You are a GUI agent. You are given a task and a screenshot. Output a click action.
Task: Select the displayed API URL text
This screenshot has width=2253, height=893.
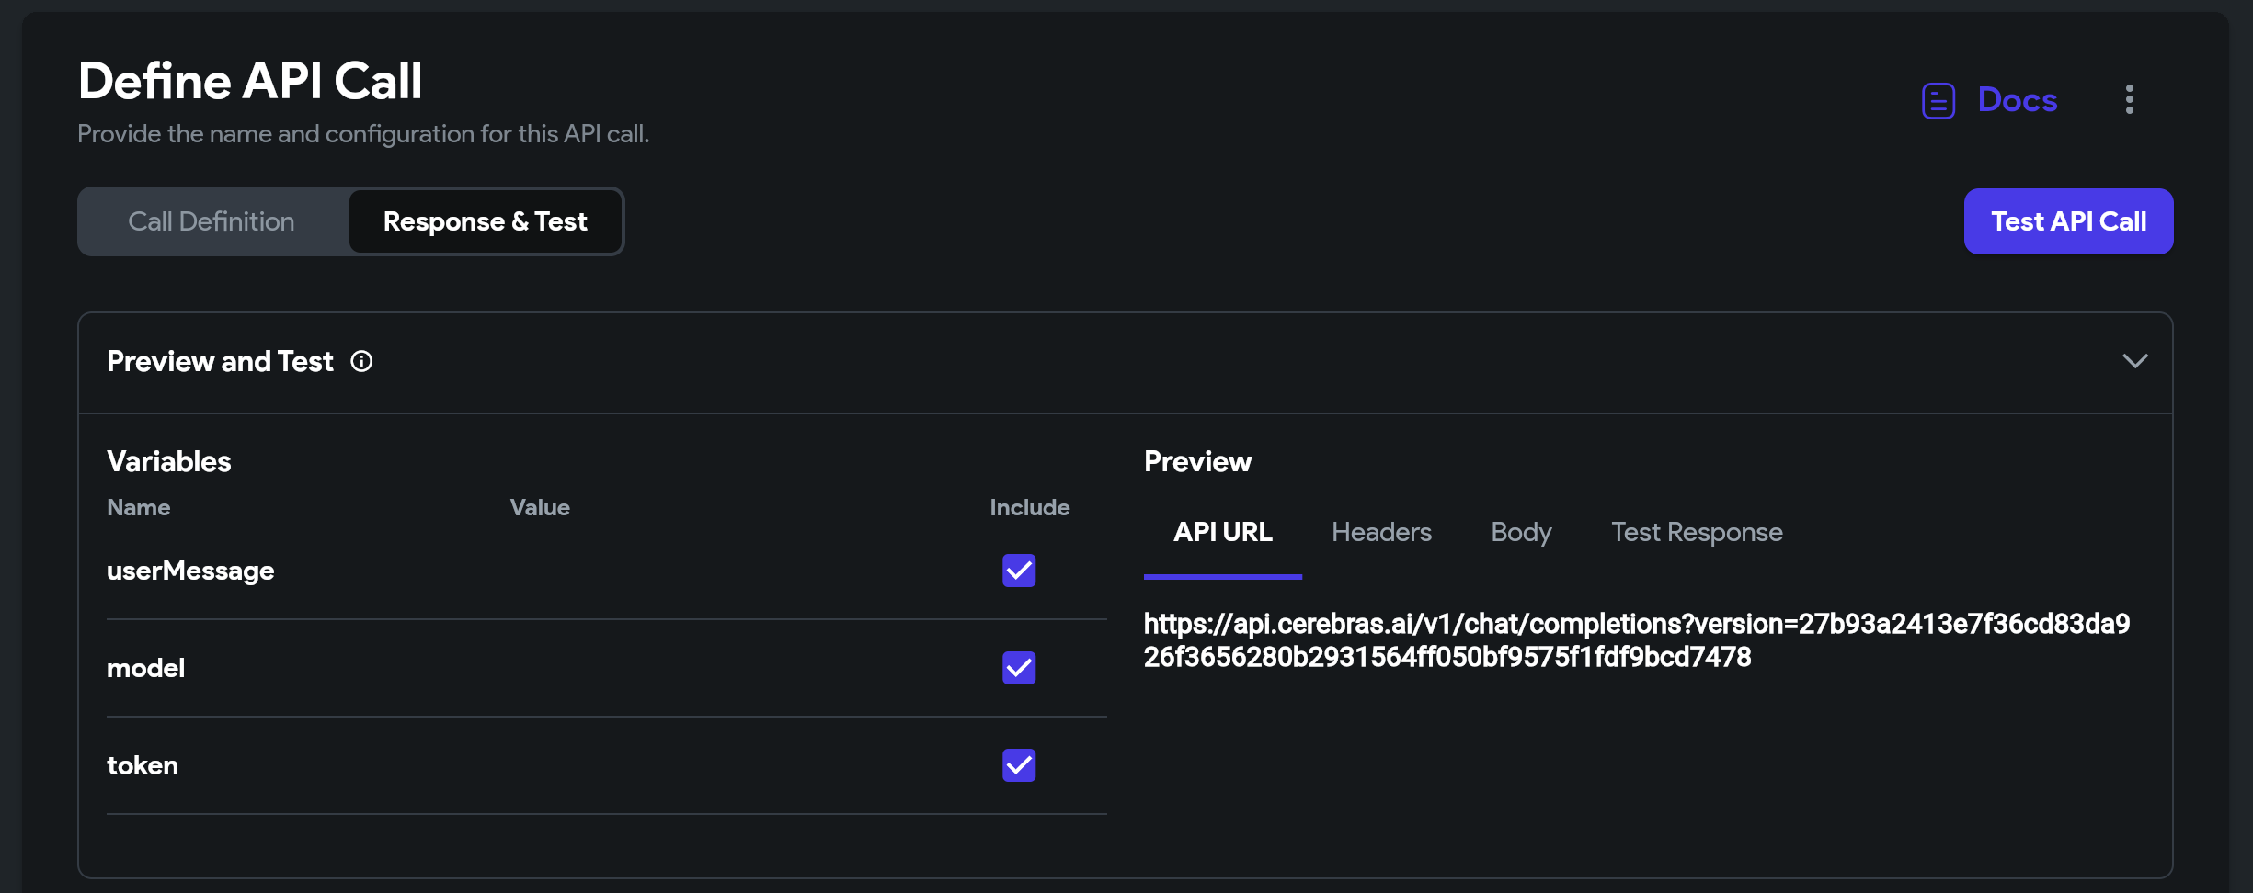1637,639
